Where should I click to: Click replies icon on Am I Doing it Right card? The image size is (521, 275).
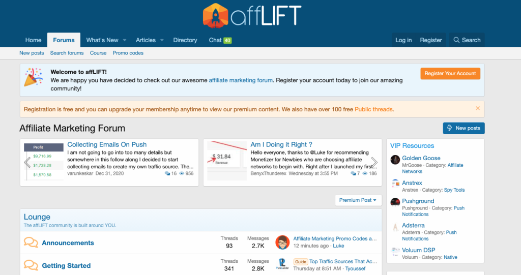(353, 173)
